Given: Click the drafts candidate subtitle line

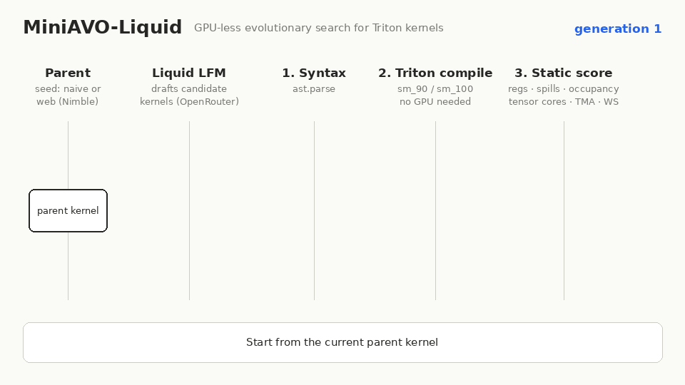Looking at the screenshot, I should pos(188,89).
